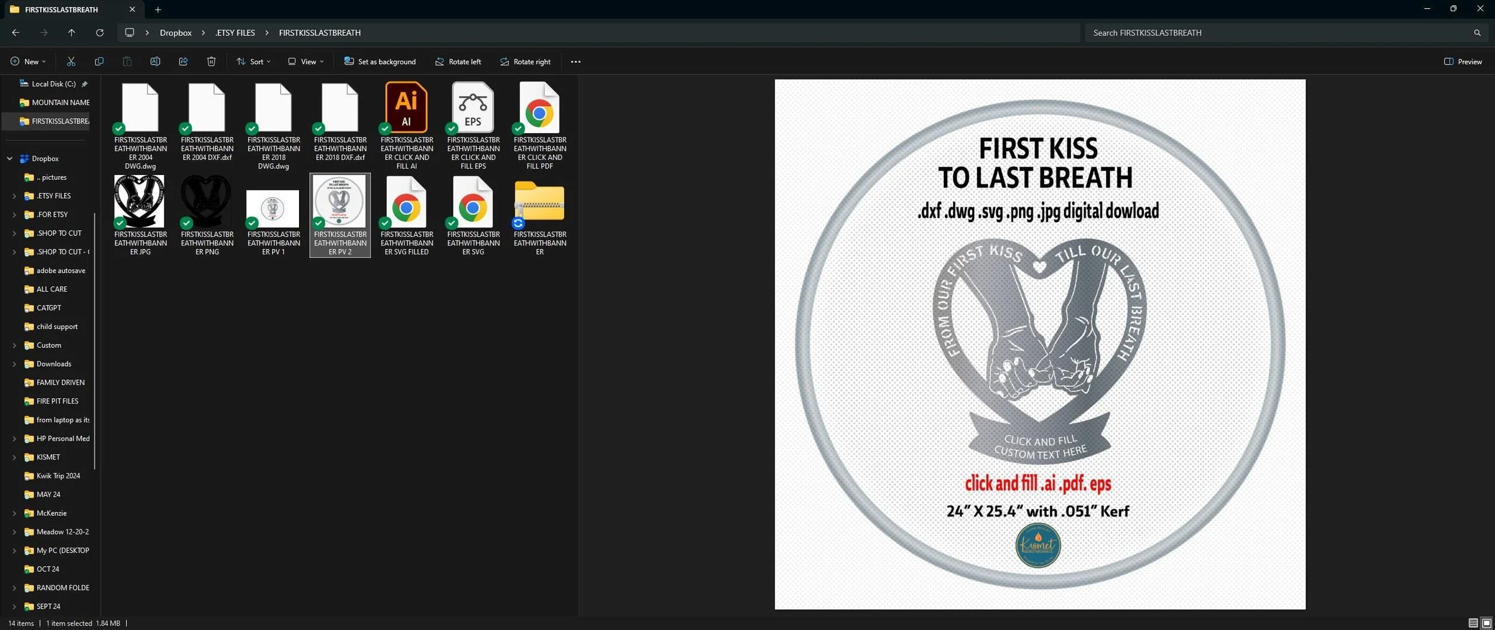Expand the .ETSY FILES tree folder
Screen dimensions: 1495x630
pyautogui.click(x=14, y=196)
